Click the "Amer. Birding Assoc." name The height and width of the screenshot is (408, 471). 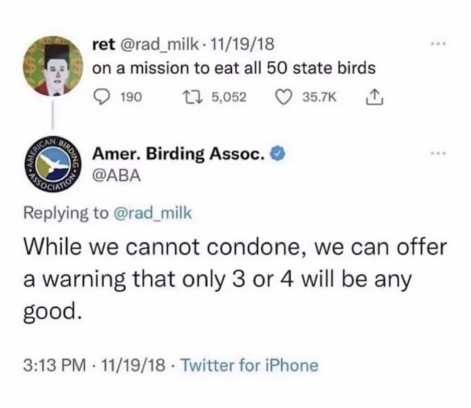pyautogui.click(x=179, y=154)
